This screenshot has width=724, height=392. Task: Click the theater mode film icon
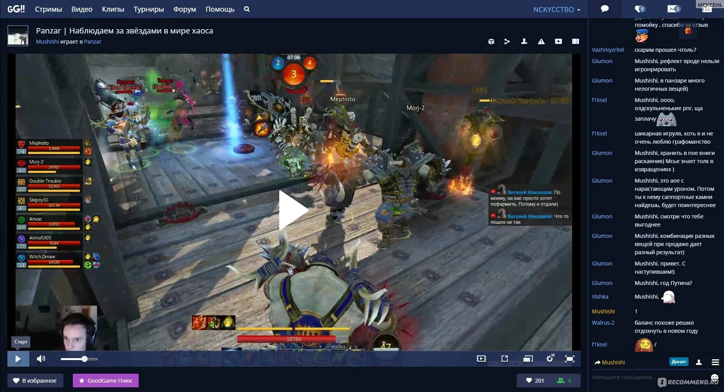(481, 359)
